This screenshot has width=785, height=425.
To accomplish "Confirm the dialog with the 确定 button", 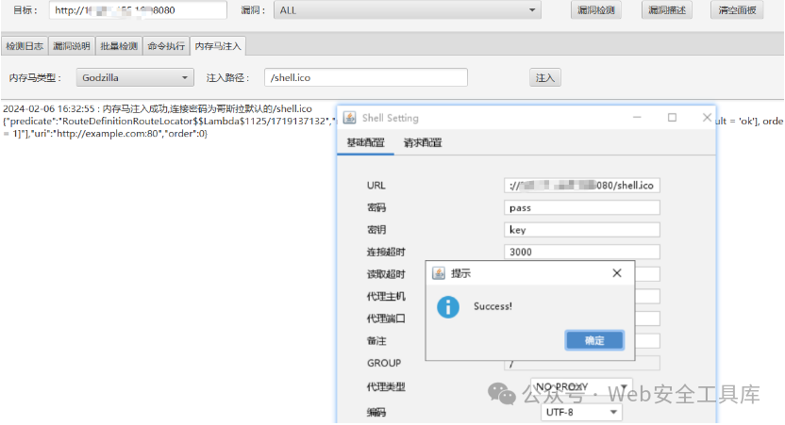I will 594,340.
